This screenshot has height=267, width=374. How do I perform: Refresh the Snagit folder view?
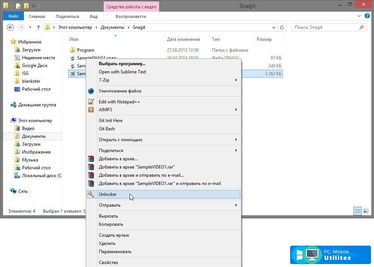coord(282,27)
